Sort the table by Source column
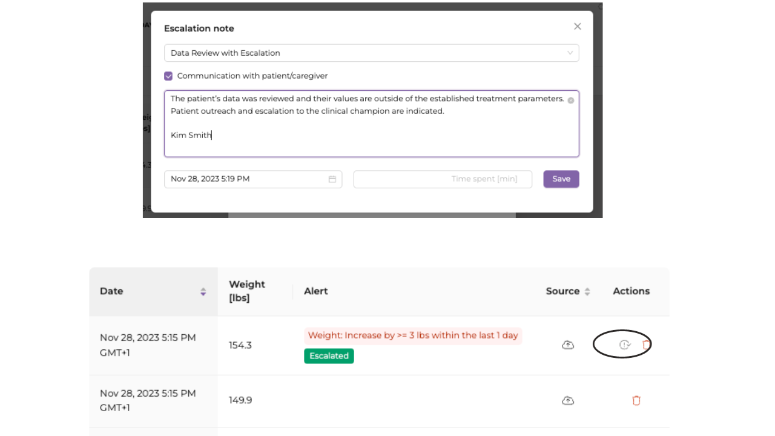The width and height of the screenshot is (775, 436). click(x=587, y=292)
